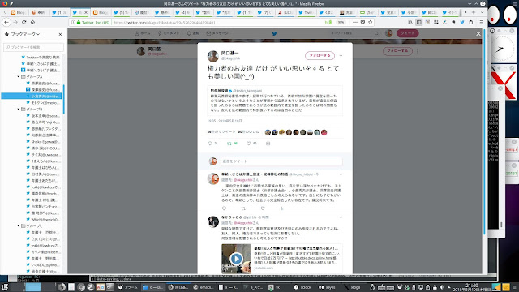This screenshot has width=519, height=292.
Task: Reload the page with the refresh icon
Action: [x=24, y=22]
